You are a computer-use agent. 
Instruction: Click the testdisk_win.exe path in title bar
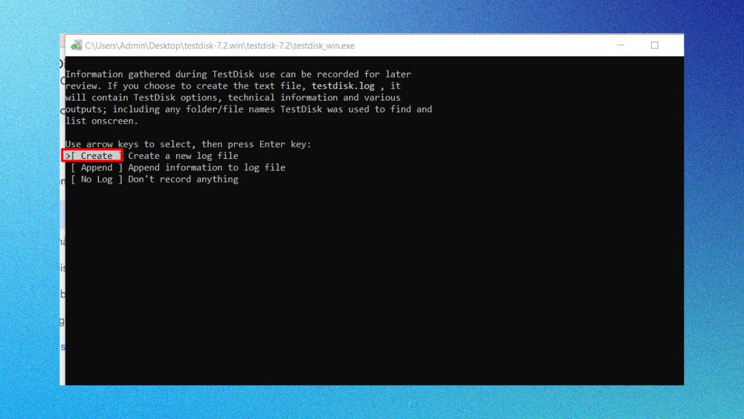point(219,46)
